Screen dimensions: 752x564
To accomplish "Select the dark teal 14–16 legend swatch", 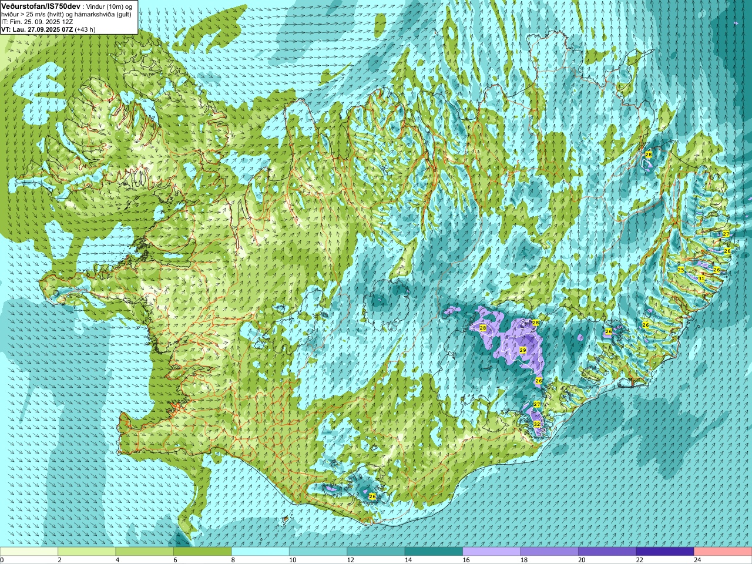I will coord(434,552).
